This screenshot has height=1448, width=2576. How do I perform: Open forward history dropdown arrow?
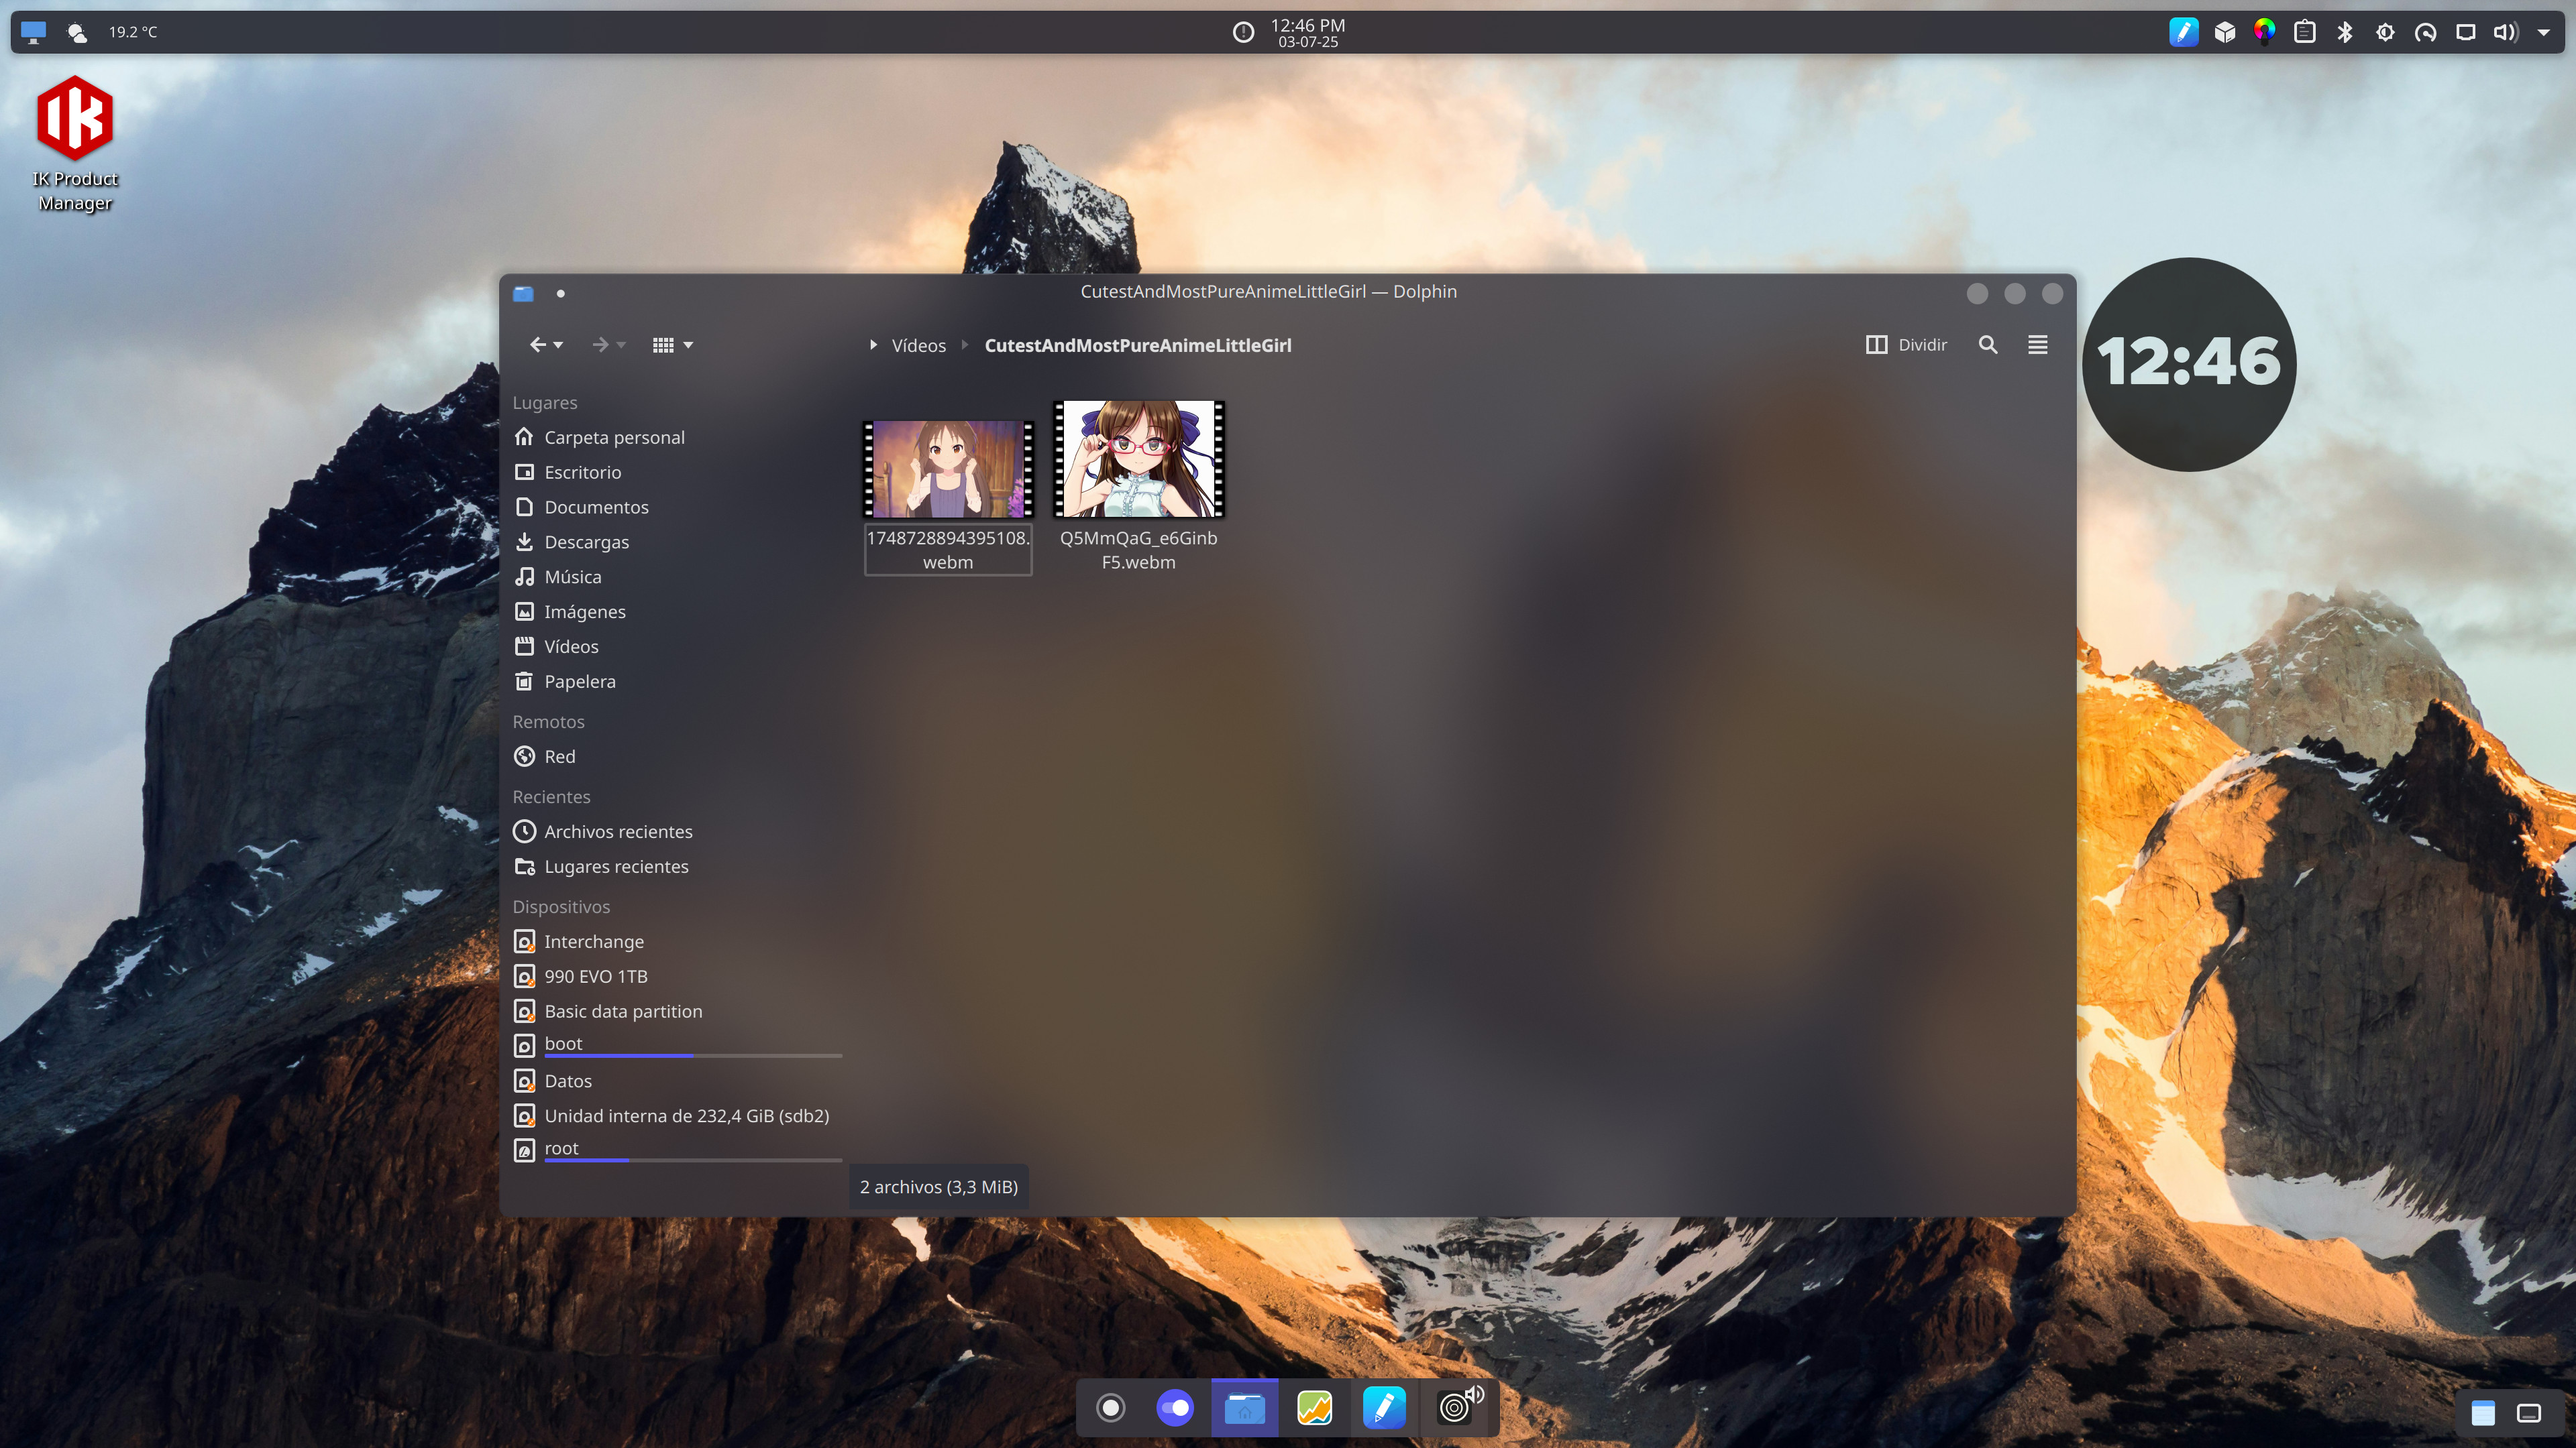pyautogui.click(x=622, y=346)
